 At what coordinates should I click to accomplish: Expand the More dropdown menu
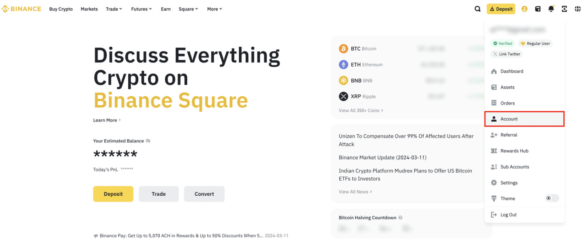(x=215, y=9)
